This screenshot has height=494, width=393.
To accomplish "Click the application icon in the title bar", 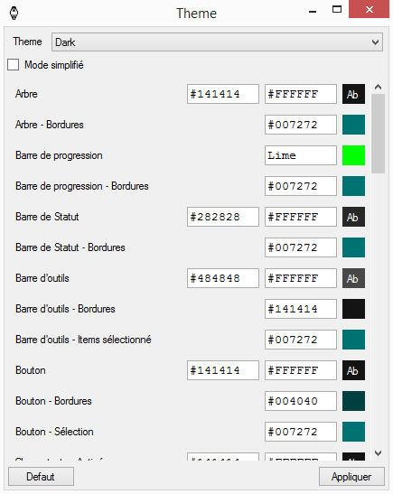I will (14, 14).
